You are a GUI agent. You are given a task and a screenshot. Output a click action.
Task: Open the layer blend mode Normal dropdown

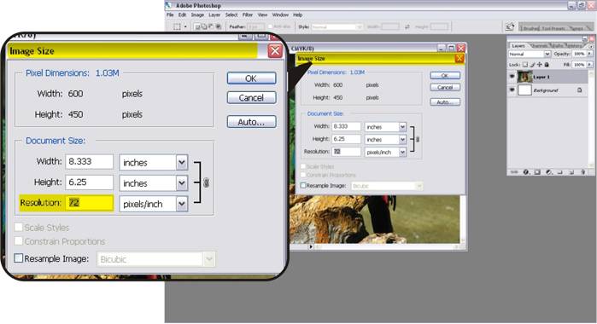pos(530,54)
